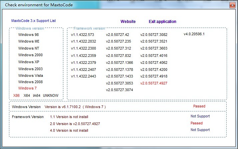Click framework version v2.0.50727.3053

119,83
